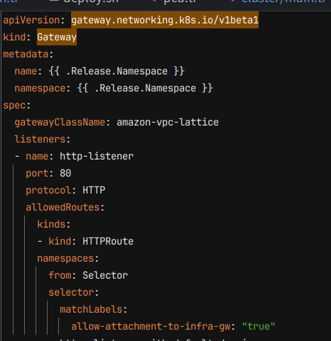Select the http-listener value
This screenshot has width=331, height=341.
click(97, 156)
